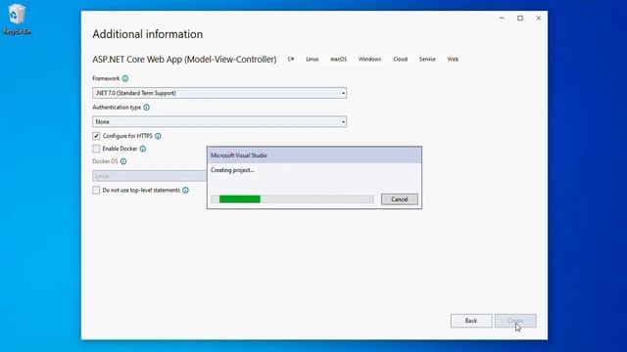Maximize the Additional information window

click(520, 18)
